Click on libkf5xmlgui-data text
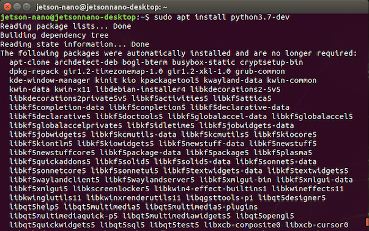Screen dimensions: 369x231 click(x=315, y=180)
